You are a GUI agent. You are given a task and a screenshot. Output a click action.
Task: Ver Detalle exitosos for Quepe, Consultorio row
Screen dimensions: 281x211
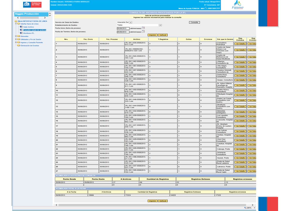(240, 80)
